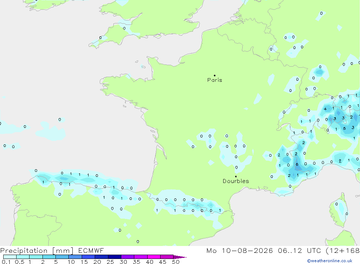Viewport: 360px width, 264px height.
Task: Choose the 15–20 mm legend swatch
Action: click(89, 257)
